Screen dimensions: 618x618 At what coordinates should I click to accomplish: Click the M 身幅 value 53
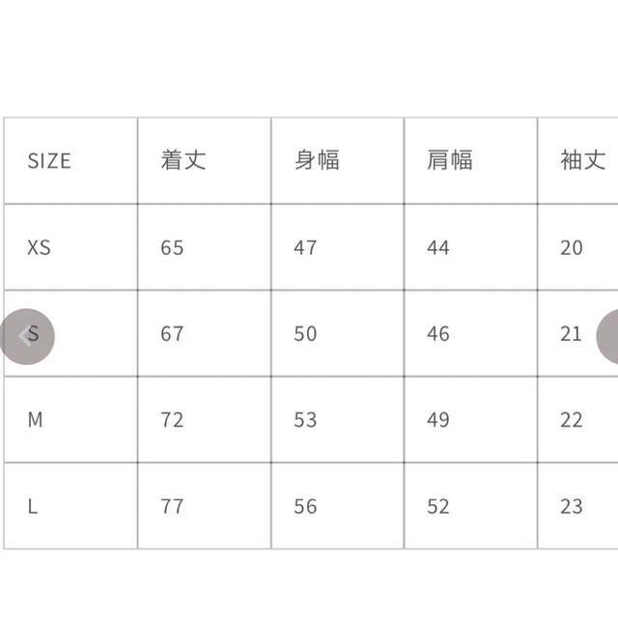tap(305, 420)
